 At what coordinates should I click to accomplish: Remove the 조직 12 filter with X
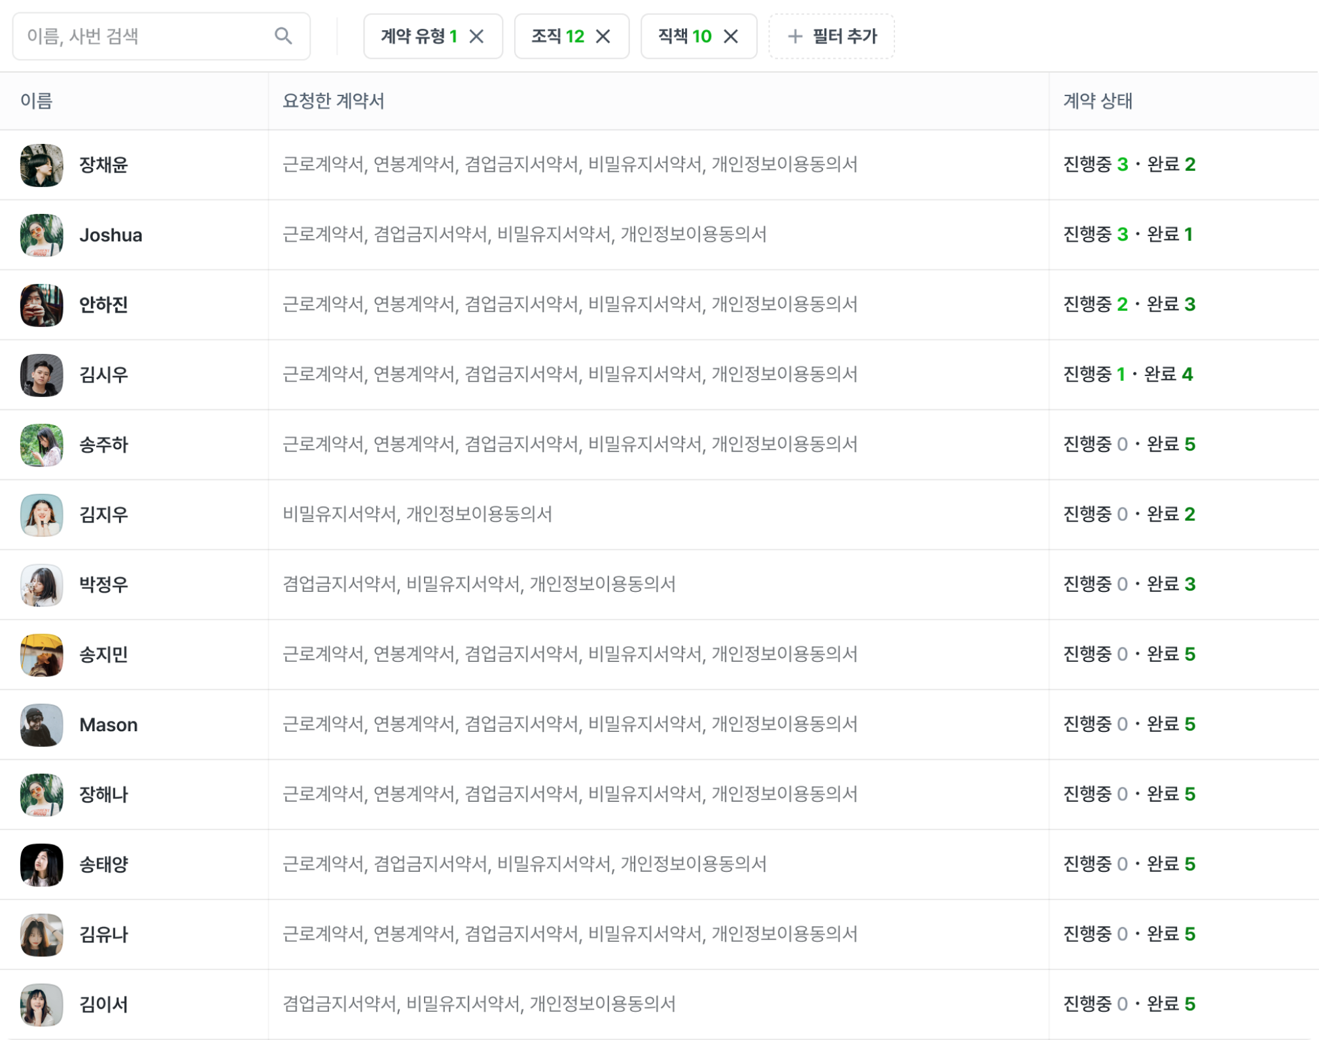pos(603,37)
